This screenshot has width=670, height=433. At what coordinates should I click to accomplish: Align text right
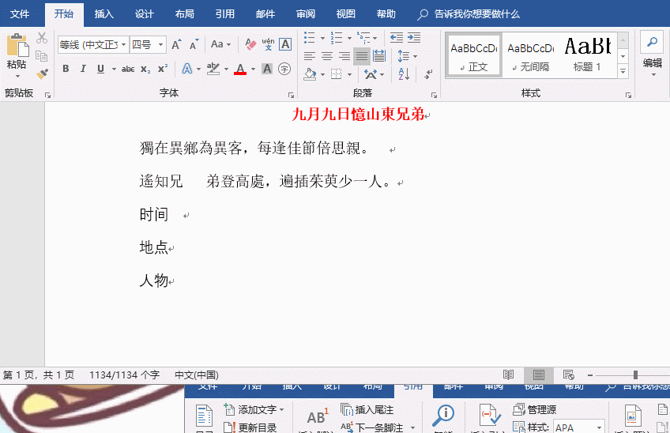(x=344, y=56)
